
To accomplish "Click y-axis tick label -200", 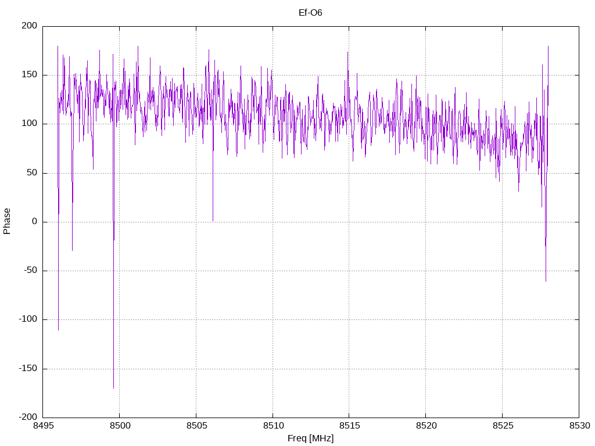I will click(x=28, y=417).
